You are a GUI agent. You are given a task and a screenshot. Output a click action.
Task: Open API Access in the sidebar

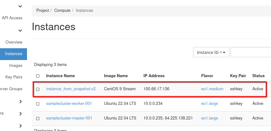click(x=12, y=18)
